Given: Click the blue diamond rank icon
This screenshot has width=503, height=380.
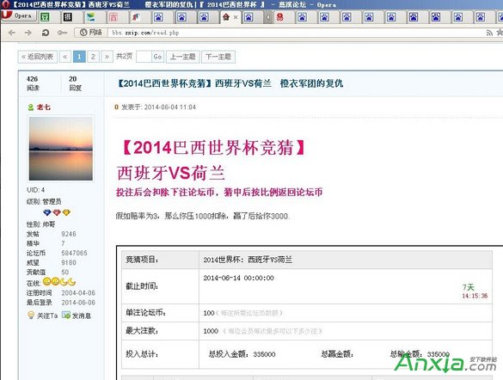Looking at the screenshot, I should tap(47, 212).
